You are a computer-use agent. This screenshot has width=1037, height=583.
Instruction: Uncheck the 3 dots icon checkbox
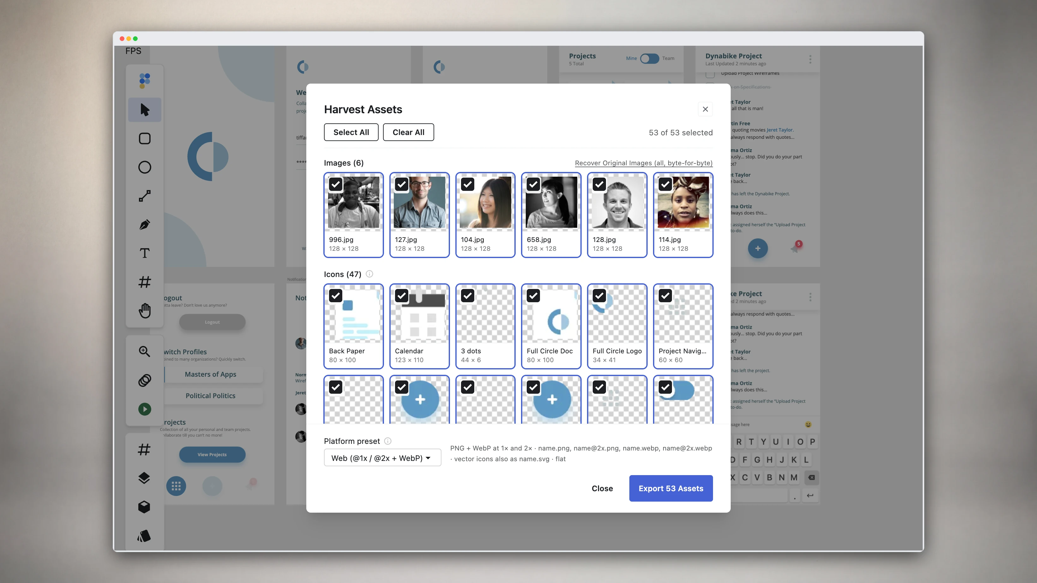tap(467, 296)
